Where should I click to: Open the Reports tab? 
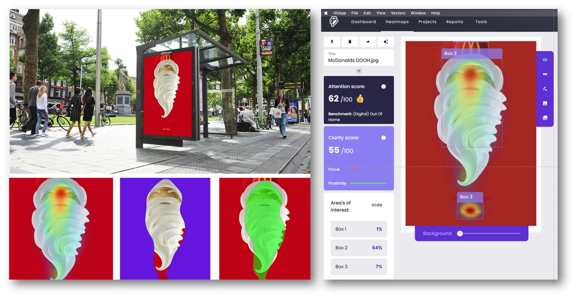tap(454, 22)
